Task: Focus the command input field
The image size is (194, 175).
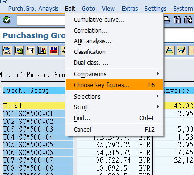Action: click(41, 20)
